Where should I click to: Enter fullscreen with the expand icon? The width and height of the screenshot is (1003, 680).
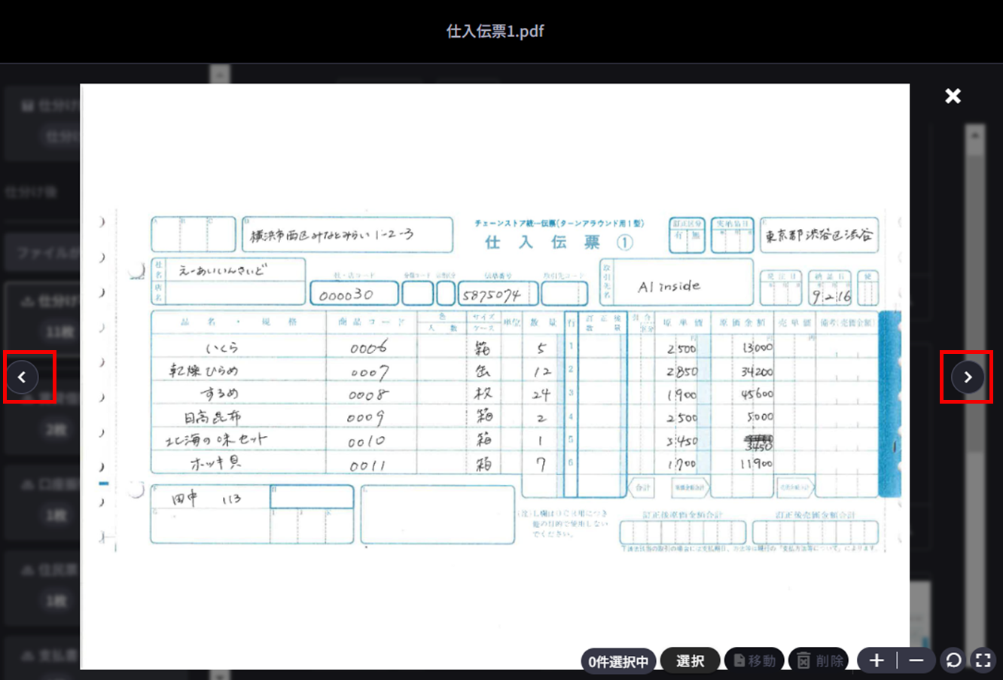[983, 660]
